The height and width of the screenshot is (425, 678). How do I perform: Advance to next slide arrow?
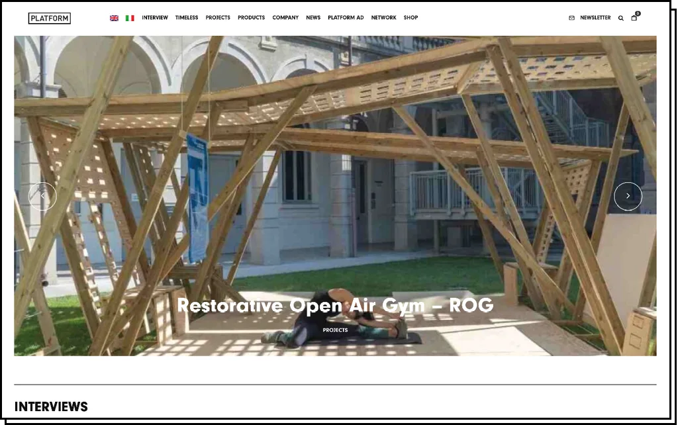[x=628, y=196]
